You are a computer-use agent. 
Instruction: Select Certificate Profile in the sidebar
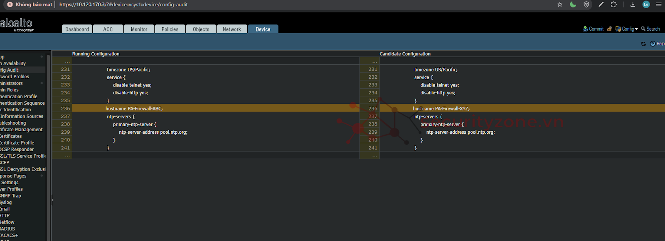click(x=17, y=143)
